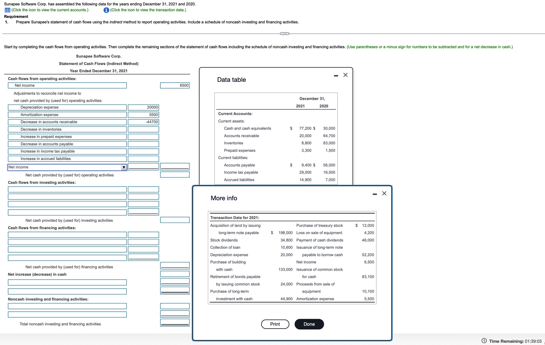Select the Inventories row label in the Data table
The image size is (545, 345).
[x=234, y=143]
